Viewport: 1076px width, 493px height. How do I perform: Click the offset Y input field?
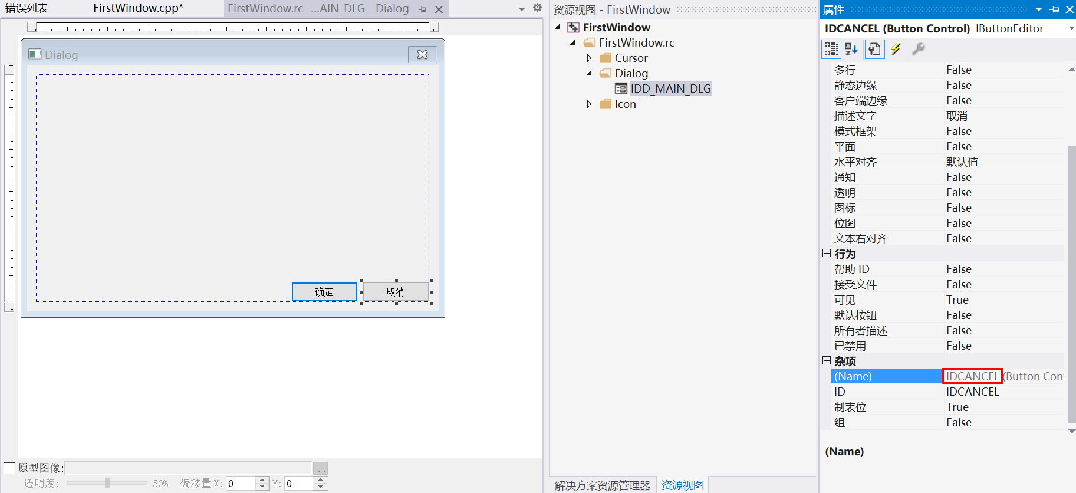coord(300,484)
